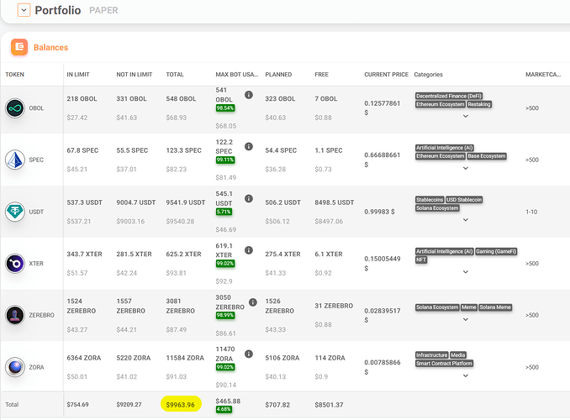Click the XTER token logo
The height and width of the screenshot is (420, 570).
15,264
